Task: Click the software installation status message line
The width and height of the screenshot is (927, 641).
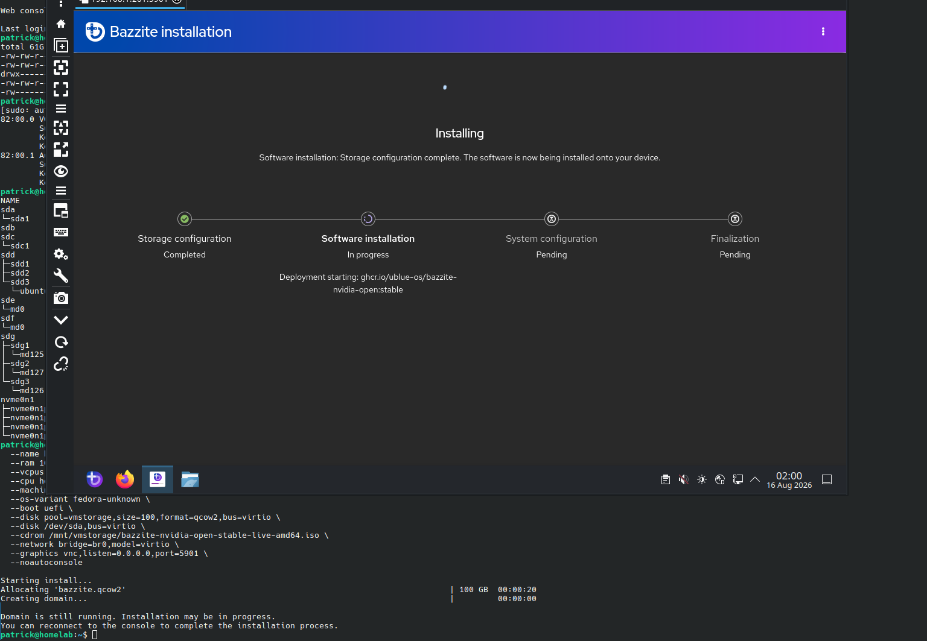Action: coord(460,157)
